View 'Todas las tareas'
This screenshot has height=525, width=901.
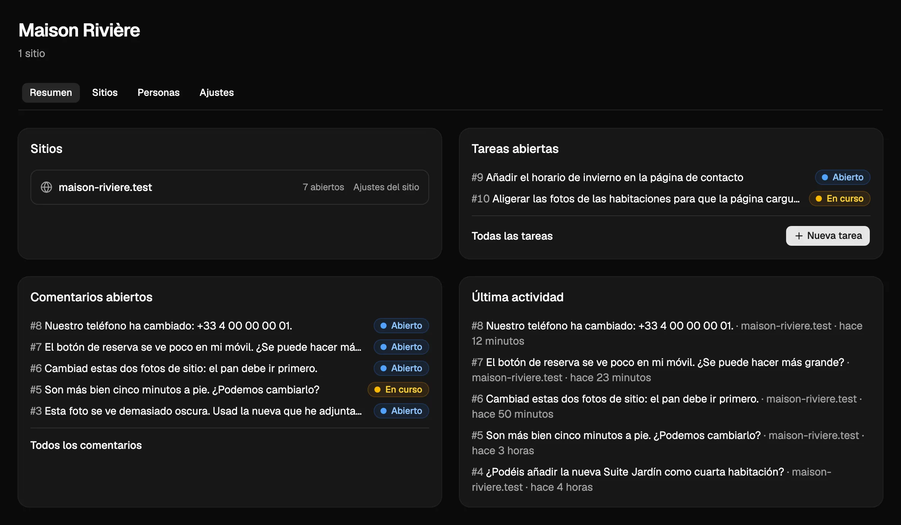pyautogui.click(x=512, y=236)
